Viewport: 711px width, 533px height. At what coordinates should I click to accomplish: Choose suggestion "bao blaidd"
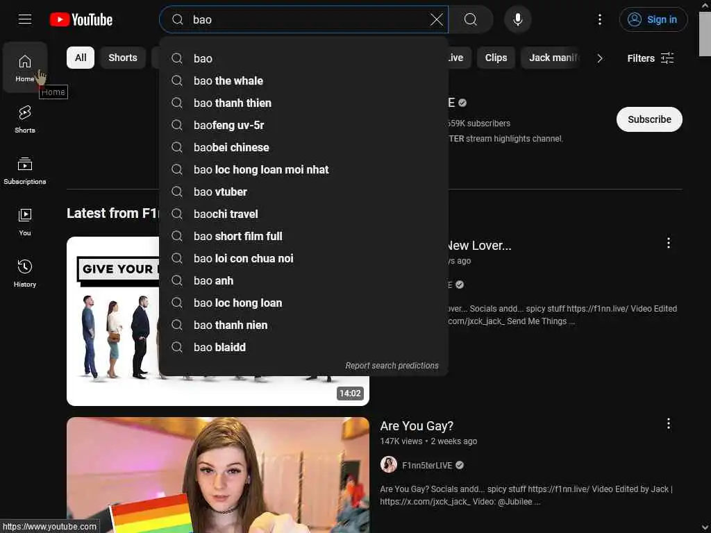coord(303,347)
